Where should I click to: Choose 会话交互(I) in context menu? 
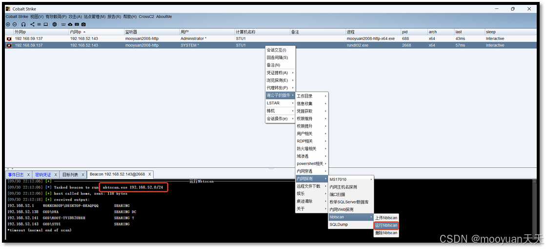tap(280, 50)
